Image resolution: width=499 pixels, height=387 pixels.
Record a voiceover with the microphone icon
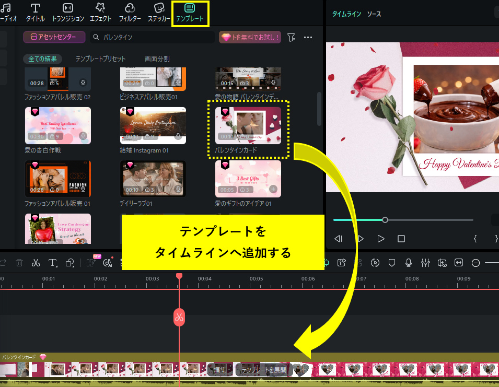(x=409, y=263)
